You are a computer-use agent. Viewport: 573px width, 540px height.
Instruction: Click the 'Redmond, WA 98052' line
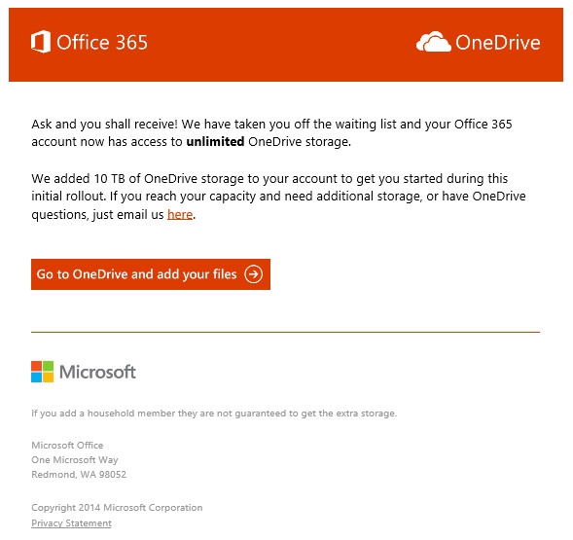click(79, 474)
